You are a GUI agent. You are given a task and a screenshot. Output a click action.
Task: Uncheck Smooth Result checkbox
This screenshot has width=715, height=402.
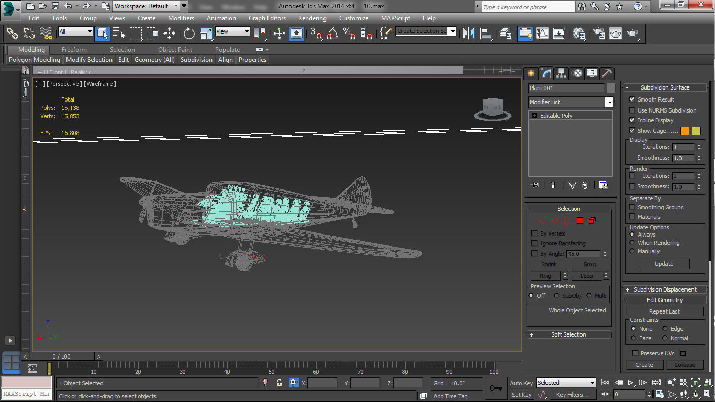[632, 99]
